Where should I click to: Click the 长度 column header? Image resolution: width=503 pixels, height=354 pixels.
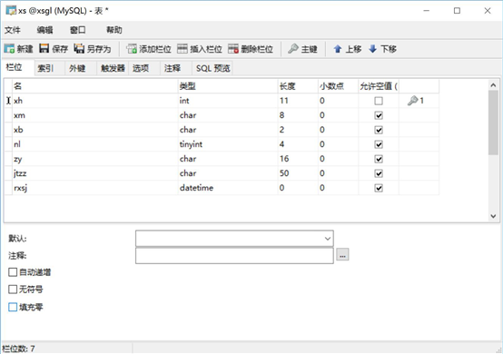pyautogui.click(x=298, y=86)
